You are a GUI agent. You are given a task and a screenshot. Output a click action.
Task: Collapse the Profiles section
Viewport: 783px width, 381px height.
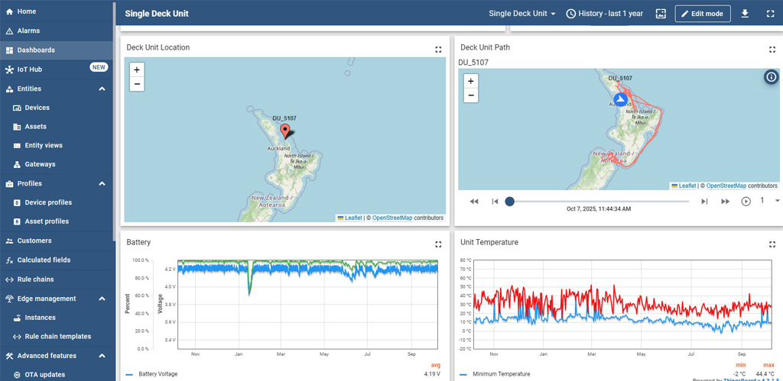click(x=102, y=183)
